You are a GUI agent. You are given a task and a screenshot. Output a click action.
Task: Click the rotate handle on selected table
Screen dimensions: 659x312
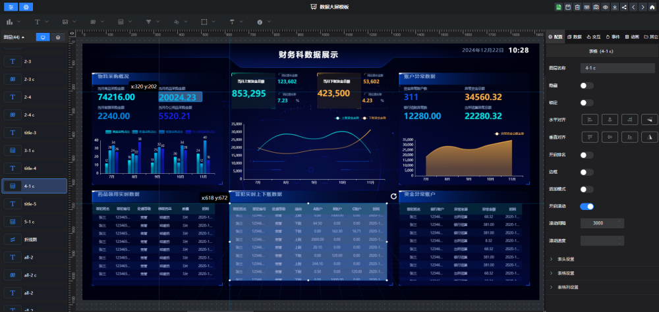click(x=394, y=196)
